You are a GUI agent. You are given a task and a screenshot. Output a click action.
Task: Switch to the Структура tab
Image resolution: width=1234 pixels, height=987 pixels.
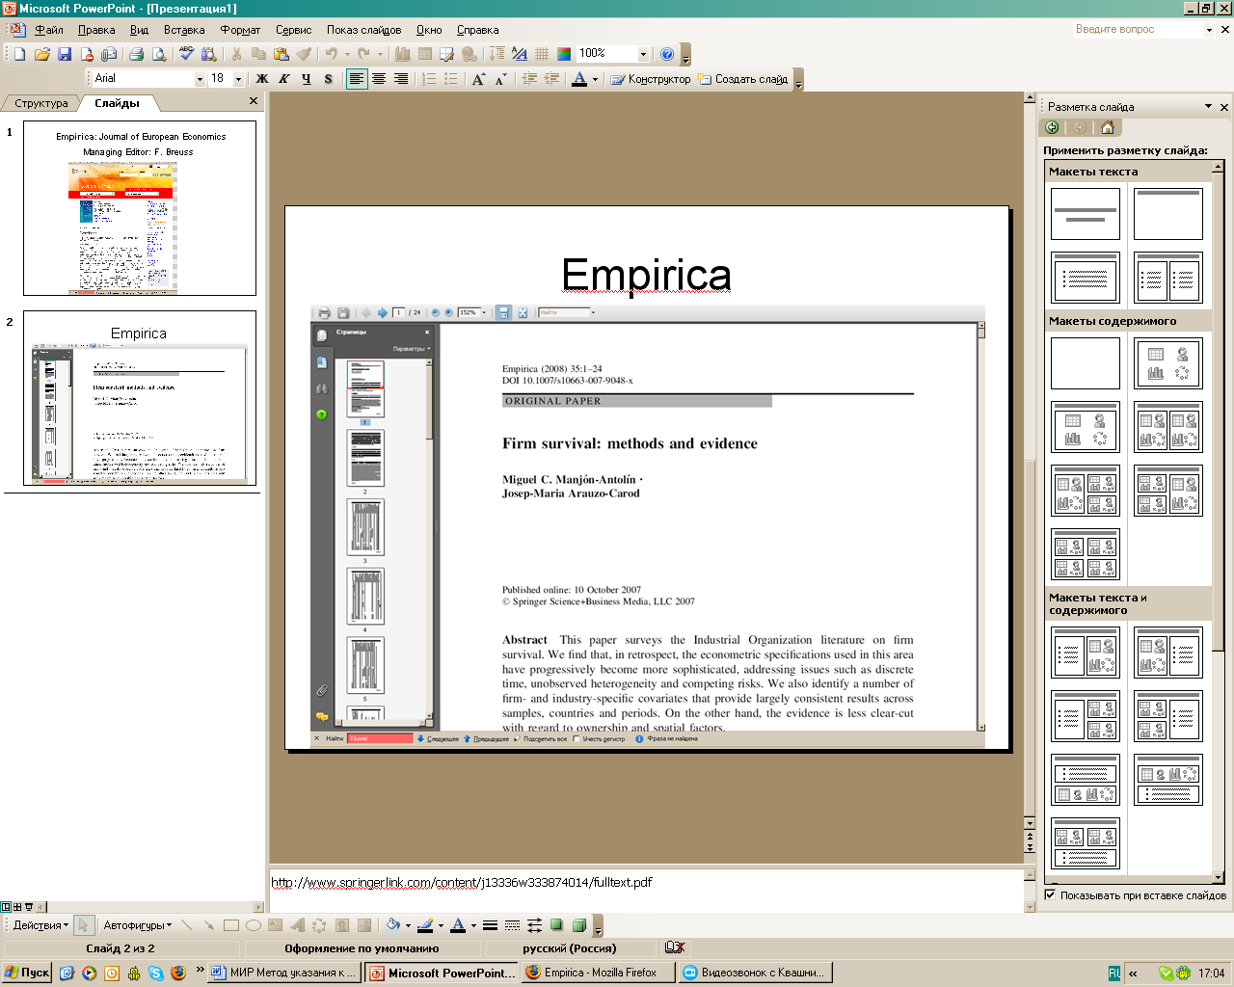tap(41, 103)
